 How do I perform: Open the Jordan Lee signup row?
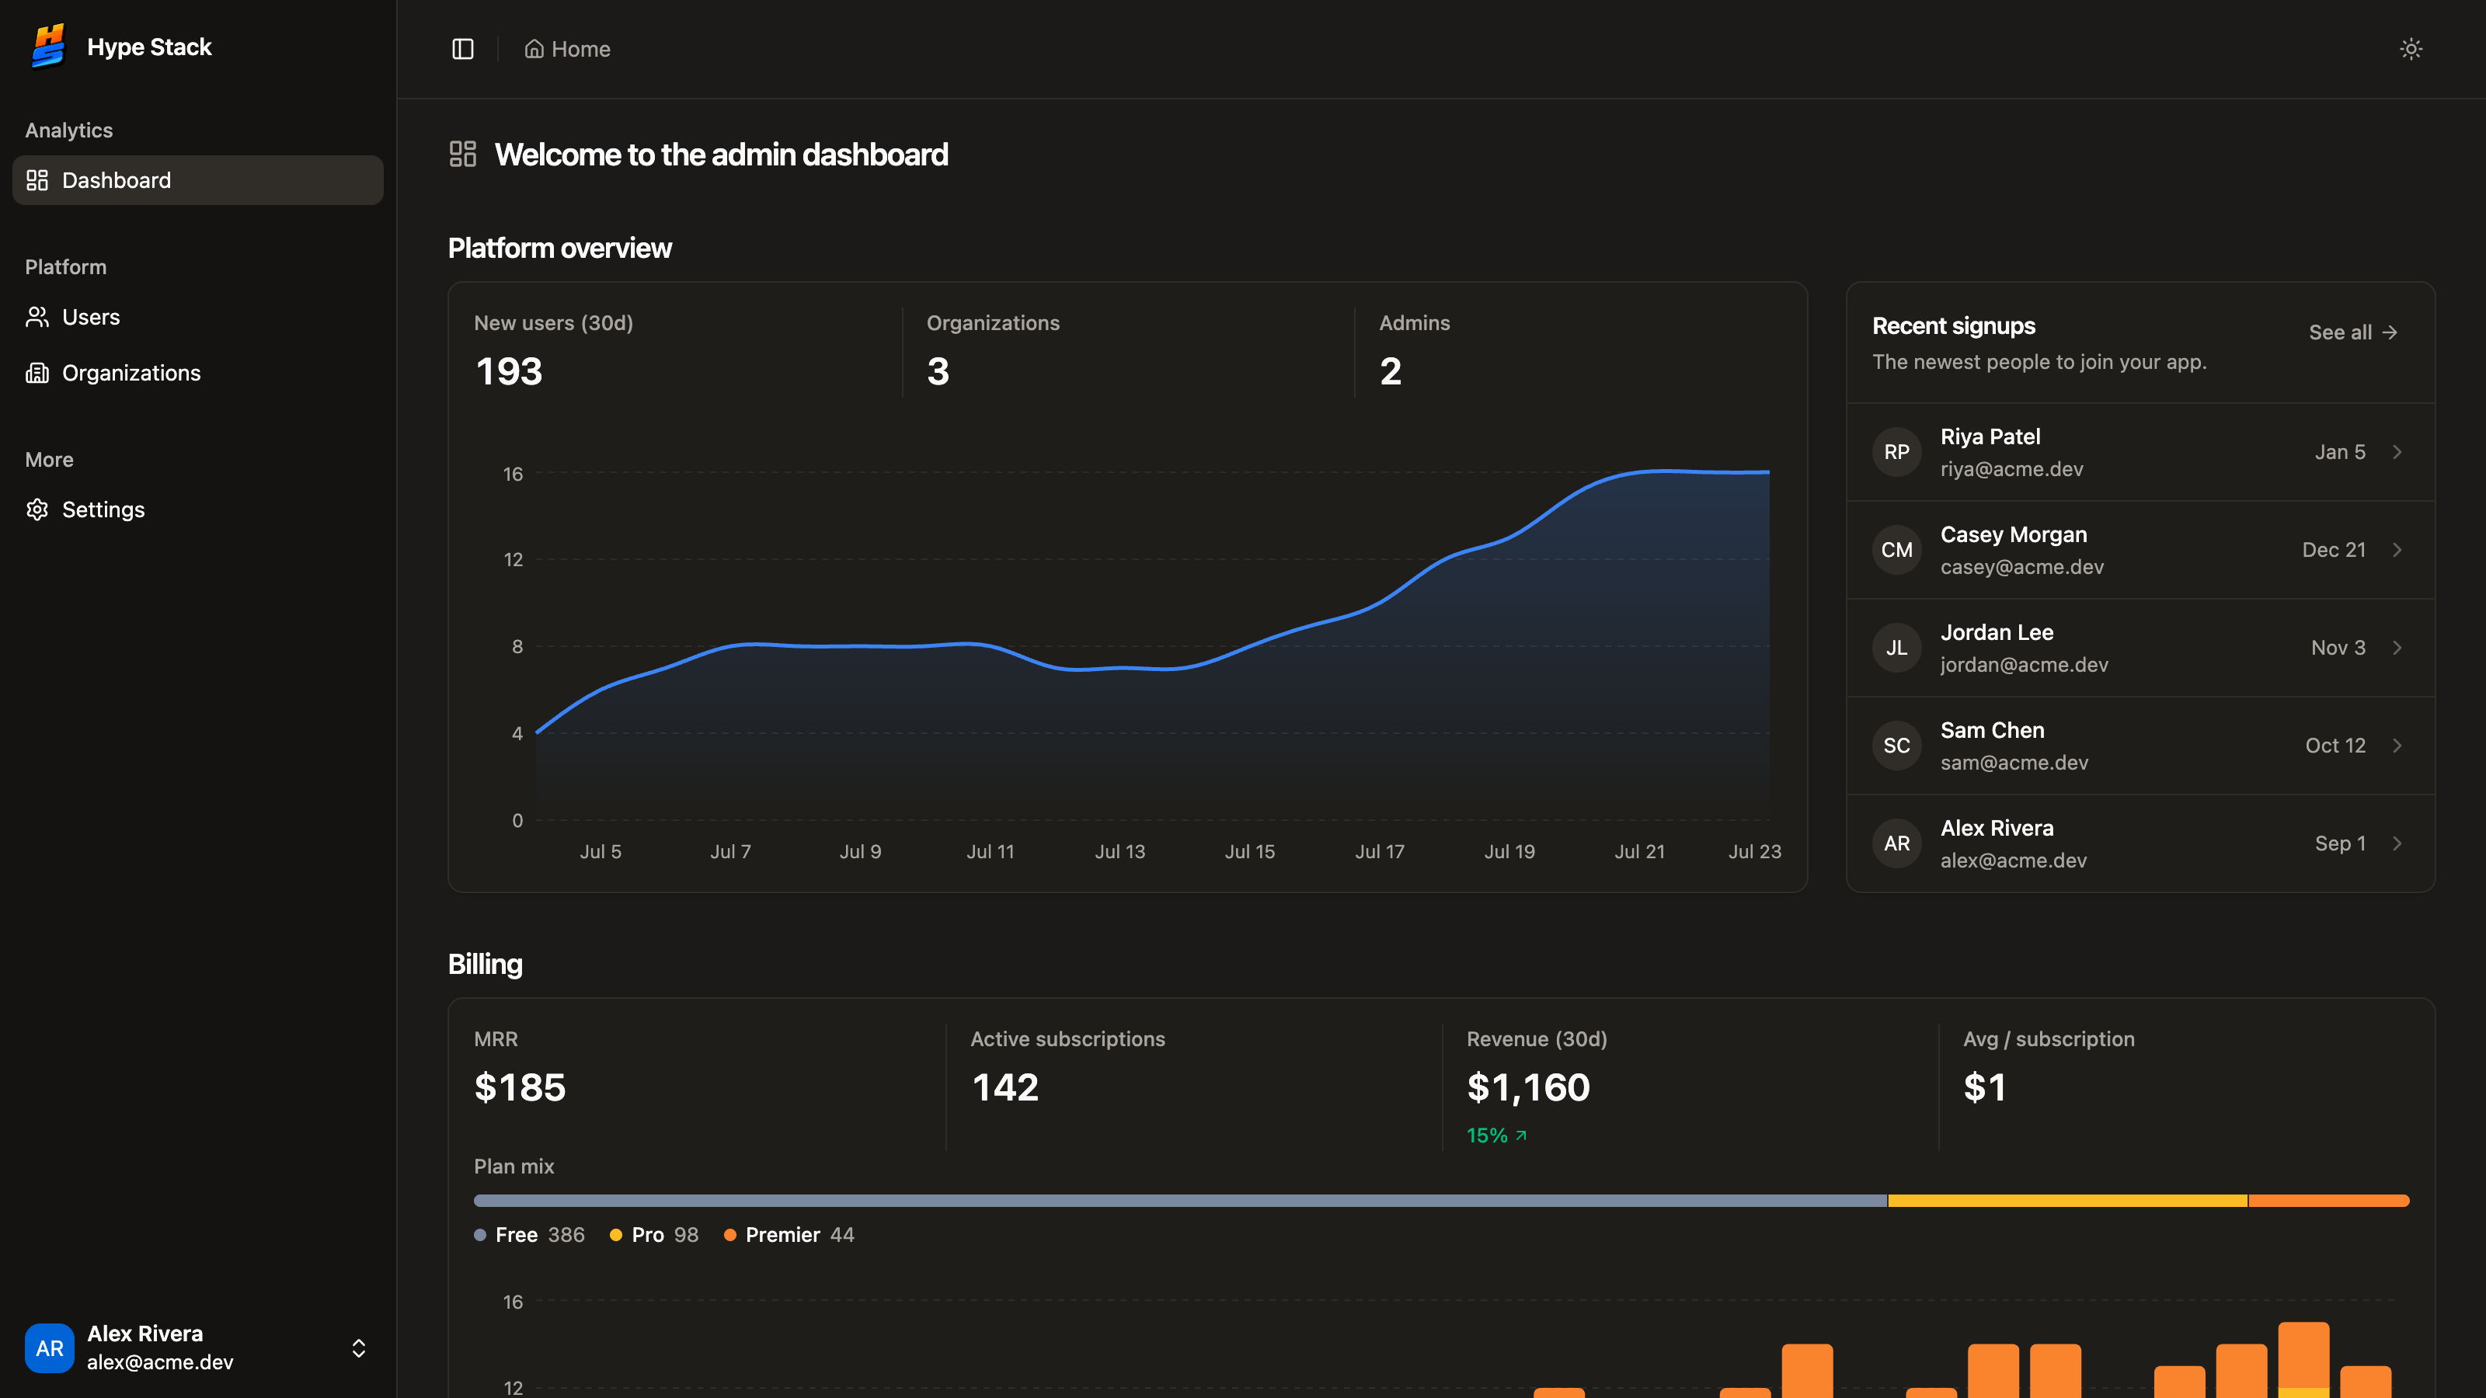click(x=2140, y=649)
